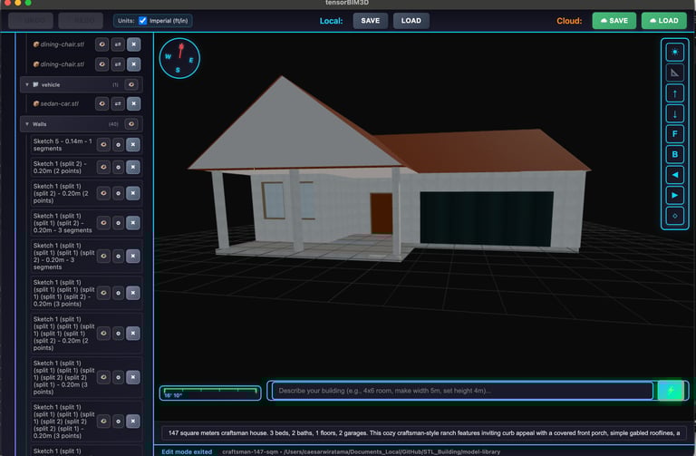Toggle visibility of sedan-car.stl
The image size is (696, 456).
pyautogui.click(x=102, y=104)
